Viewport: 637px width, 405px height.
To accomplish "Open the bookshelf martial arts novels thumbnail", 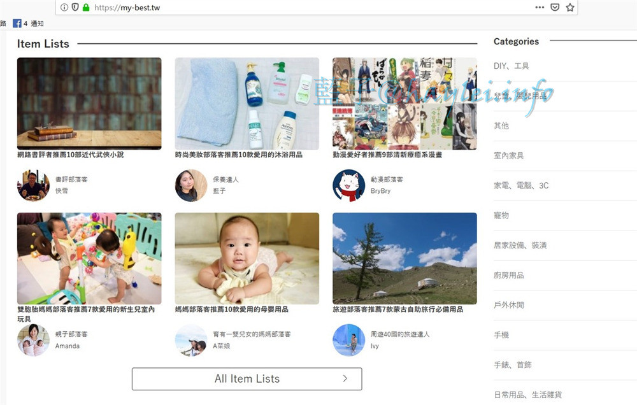I will coord(89,104).
